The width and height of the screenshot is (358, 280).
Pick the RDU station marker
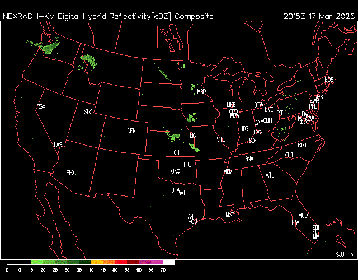tap(302, 145)
